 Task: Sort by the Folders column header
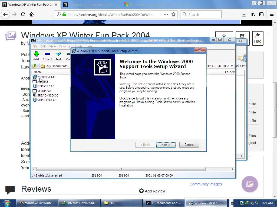click(x=230, y=72)
